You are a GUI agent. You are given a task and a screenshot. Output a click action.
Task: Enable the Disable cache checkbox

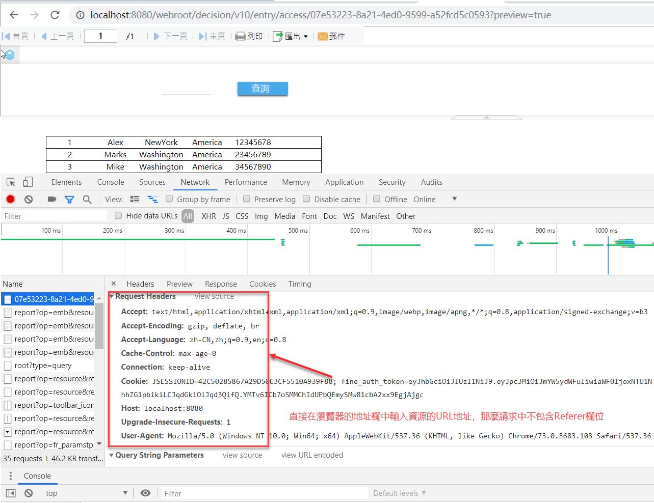click(306, 199)
